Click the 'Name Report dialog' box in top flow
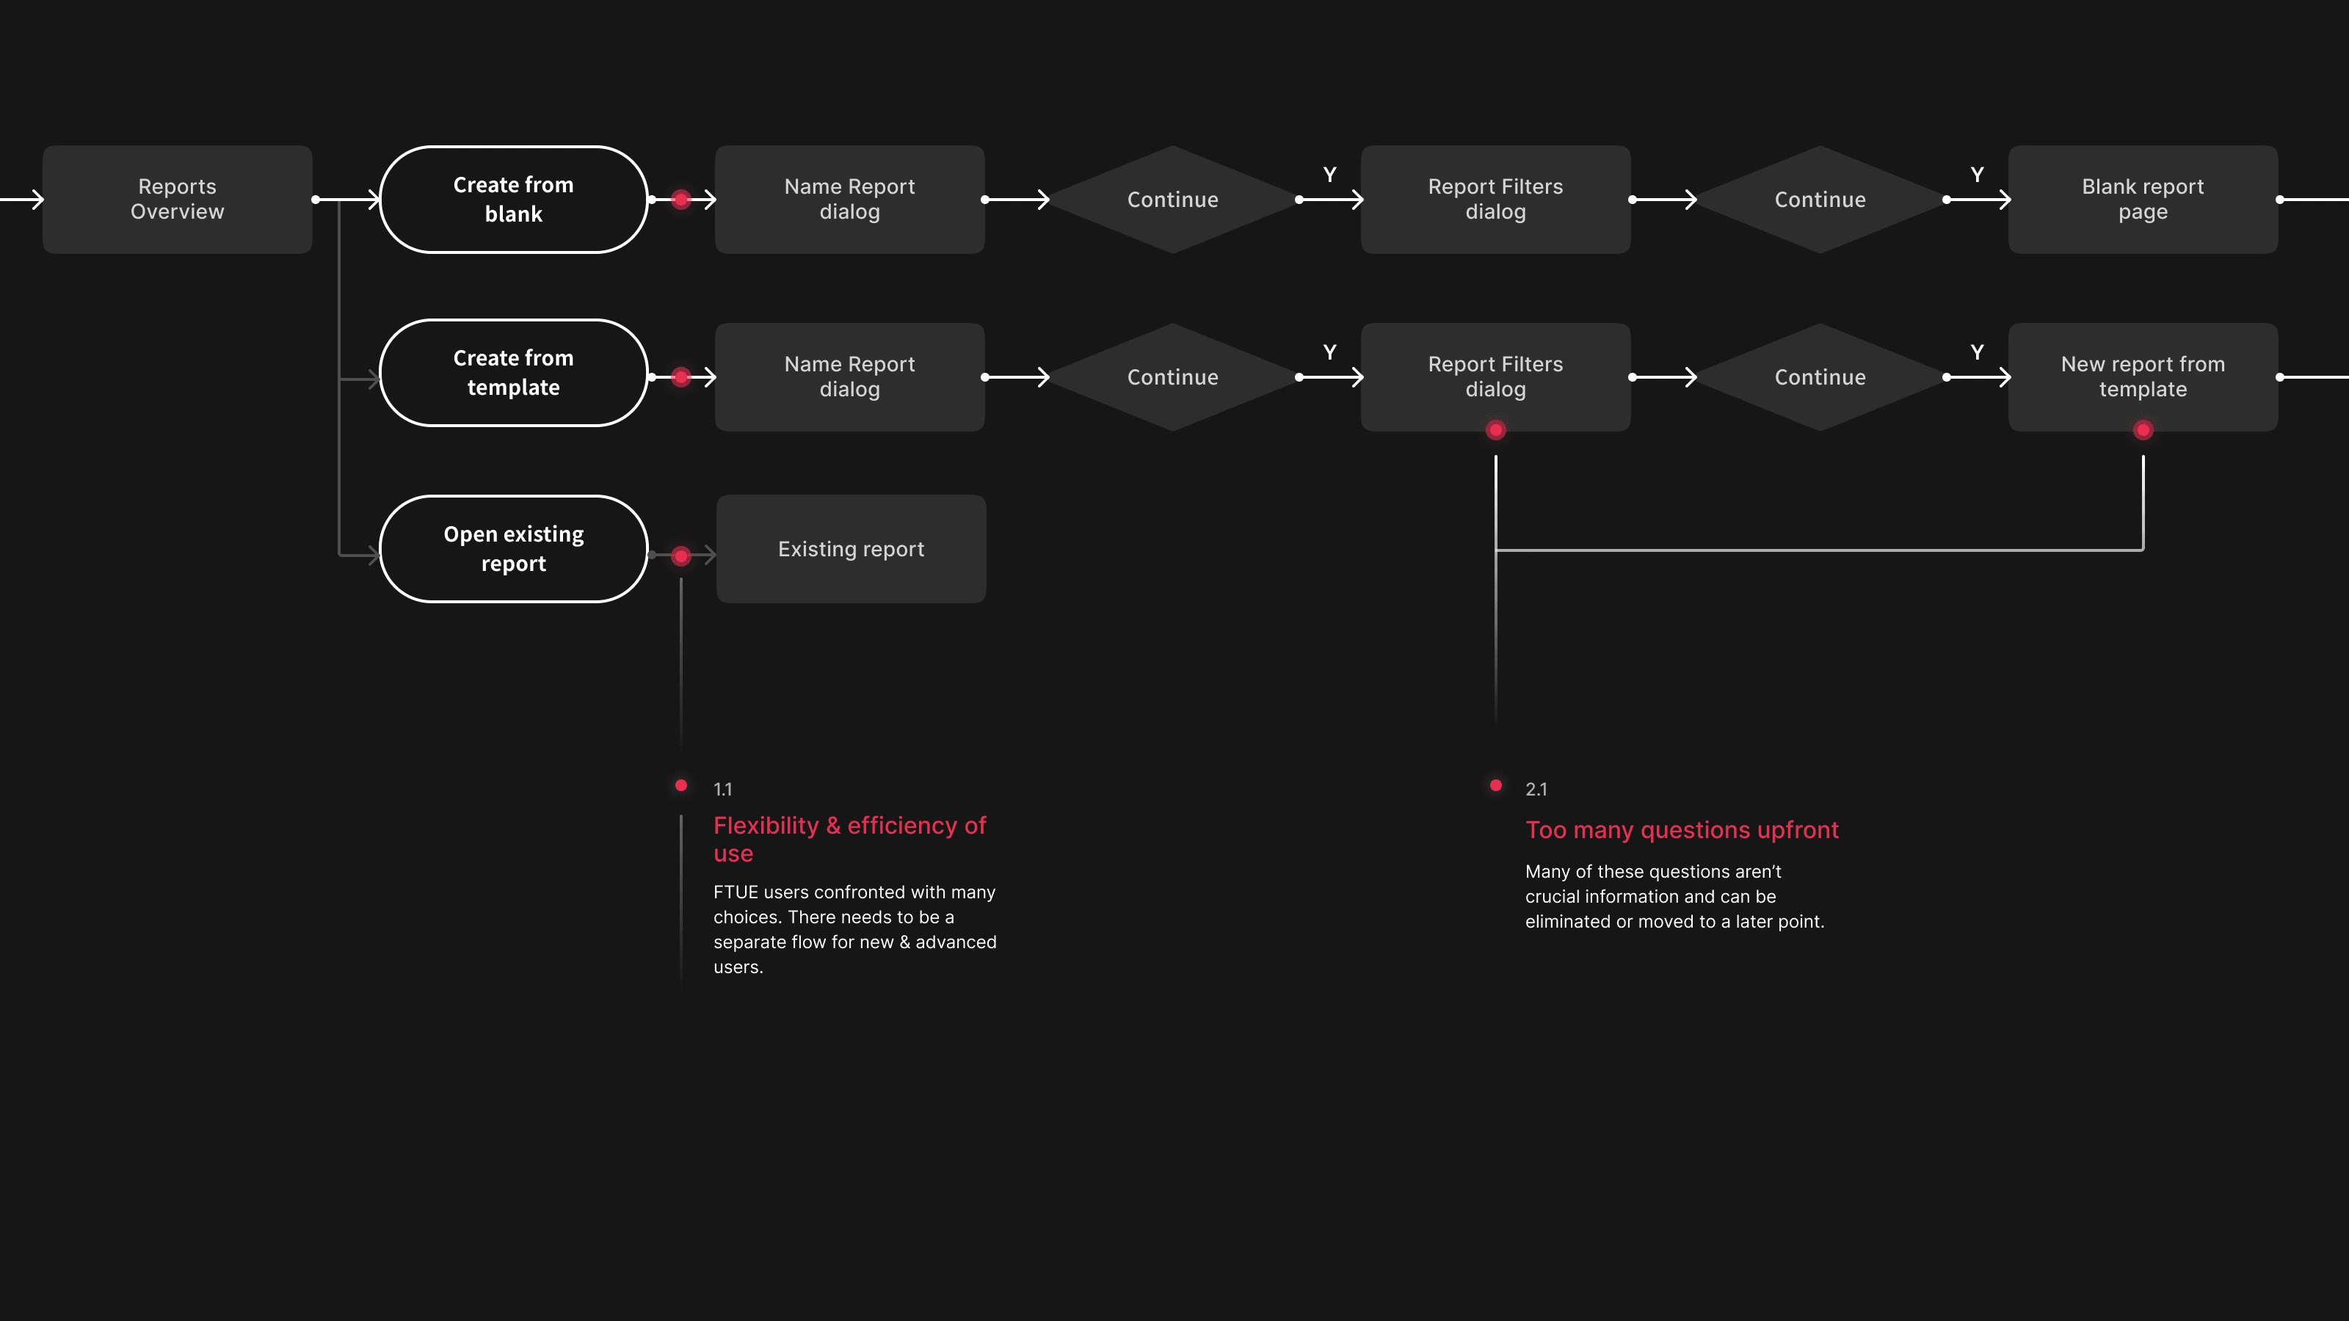Viewport: 2349px width, 1321px height. (x=849, y=198)
